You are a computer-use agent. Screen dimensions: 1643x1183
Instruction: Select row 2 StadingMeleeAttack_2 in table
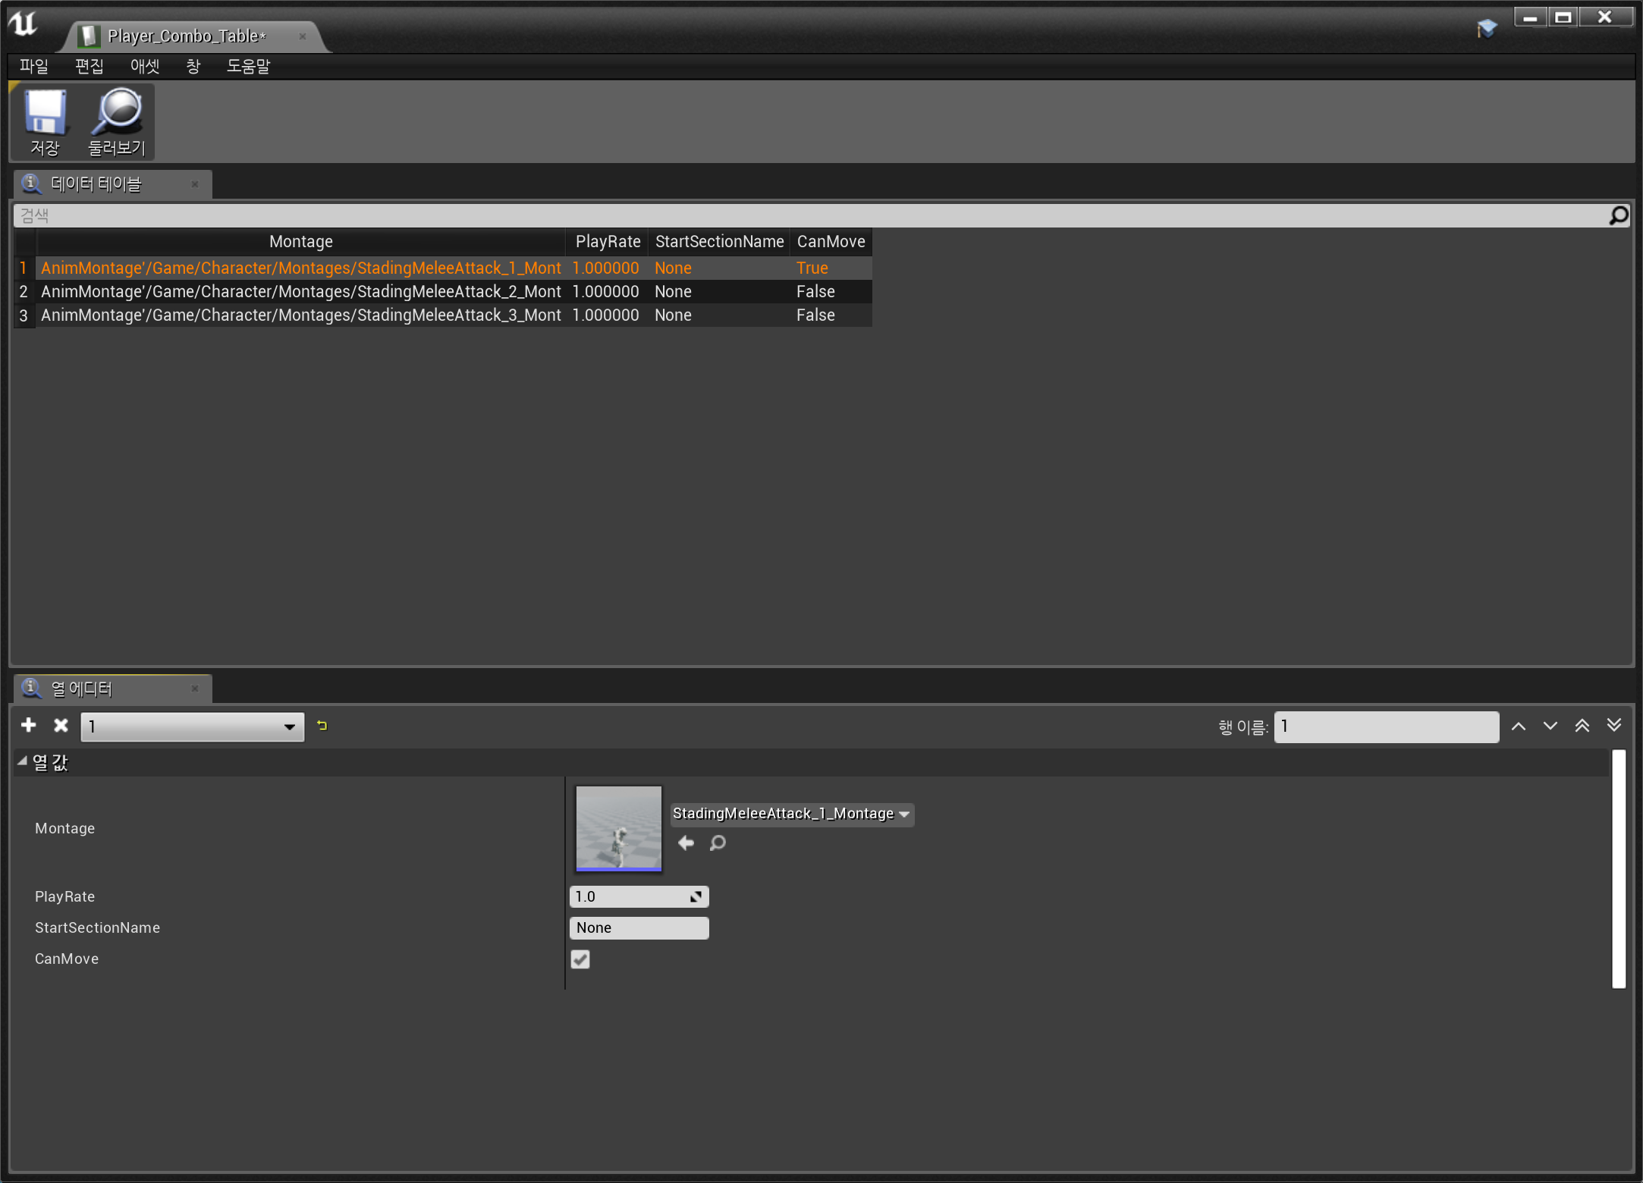pos(300,292)
